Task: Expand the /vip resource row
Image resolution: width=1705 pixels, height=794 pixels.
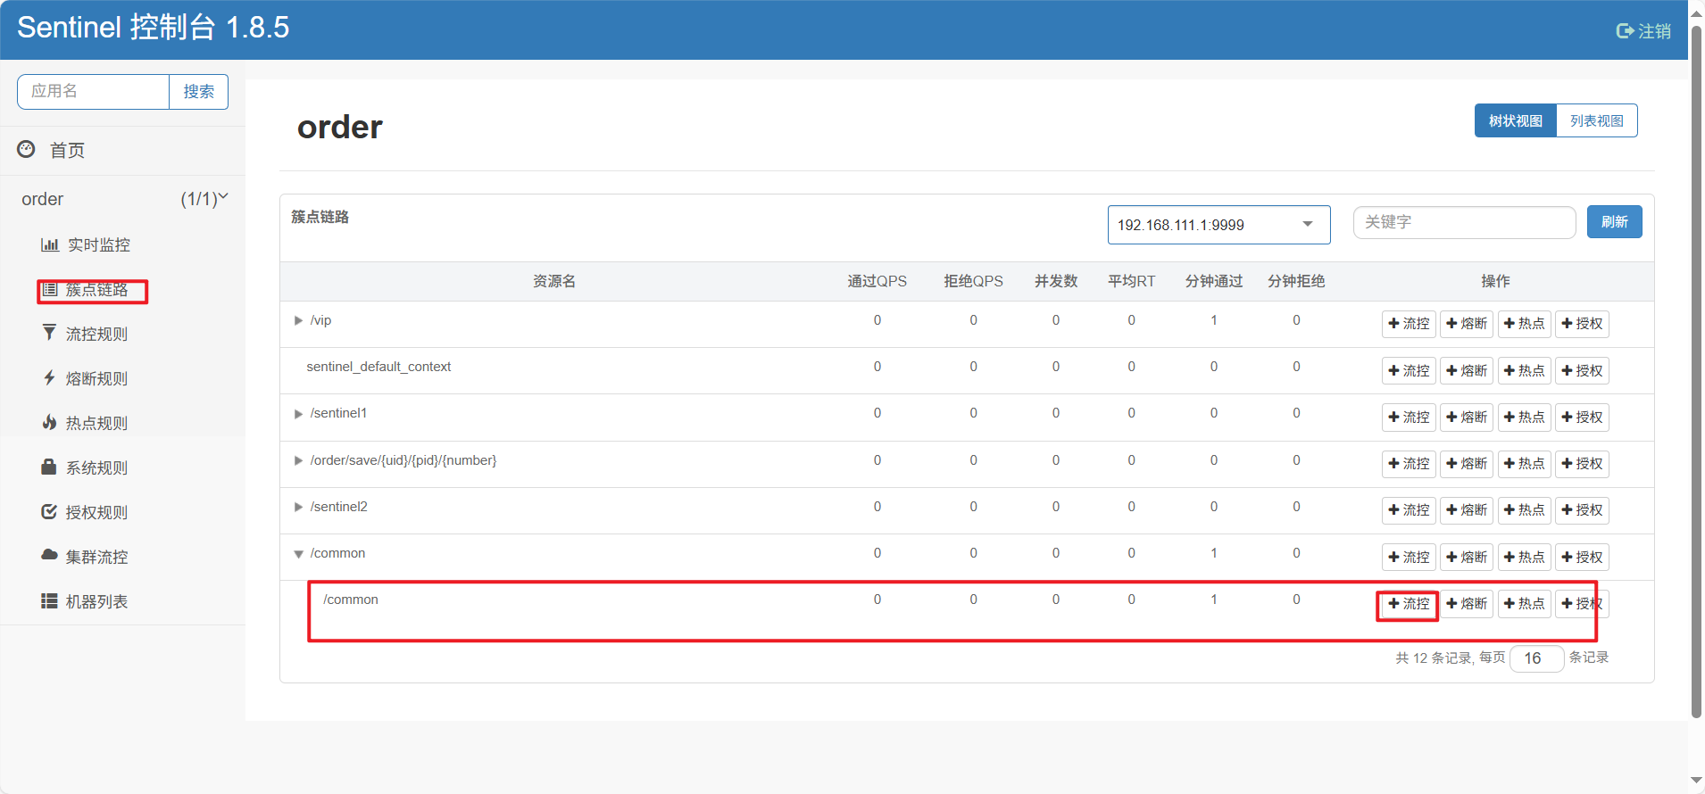Action: click(298, 320)
